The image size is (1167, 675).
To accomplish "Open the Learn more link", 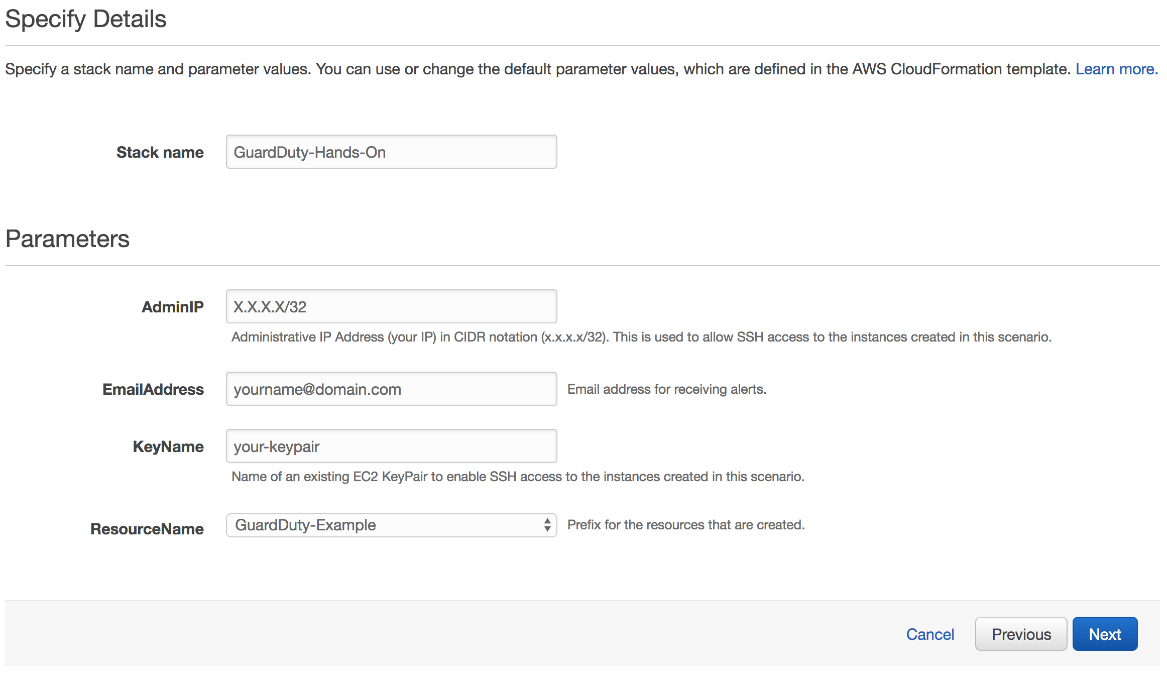I will 1116,69.
